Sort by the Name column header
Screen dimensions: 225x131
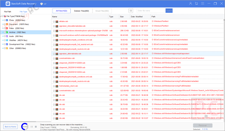pos(80,17)
